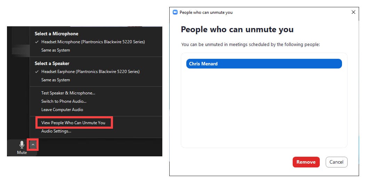Open Test Speaker & Microphone
The height and width of the screenshot is (183, 366).
pyautogui.click(x=68, y=93)
